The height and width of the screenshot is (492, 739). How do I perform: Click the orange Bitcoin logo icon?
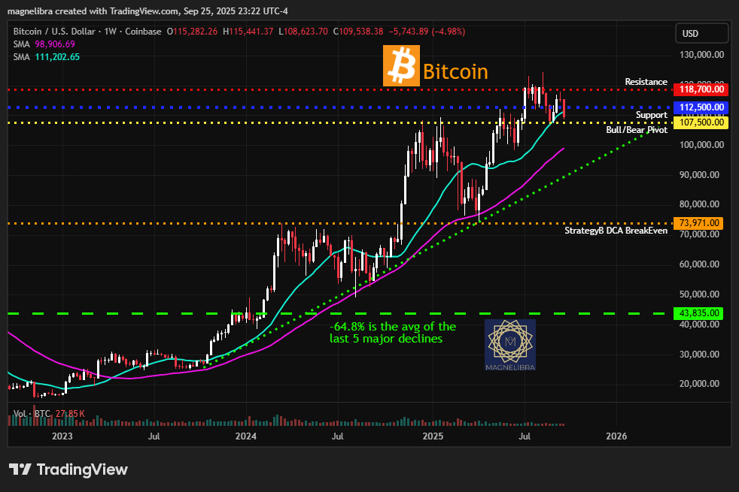pos(401,66)
